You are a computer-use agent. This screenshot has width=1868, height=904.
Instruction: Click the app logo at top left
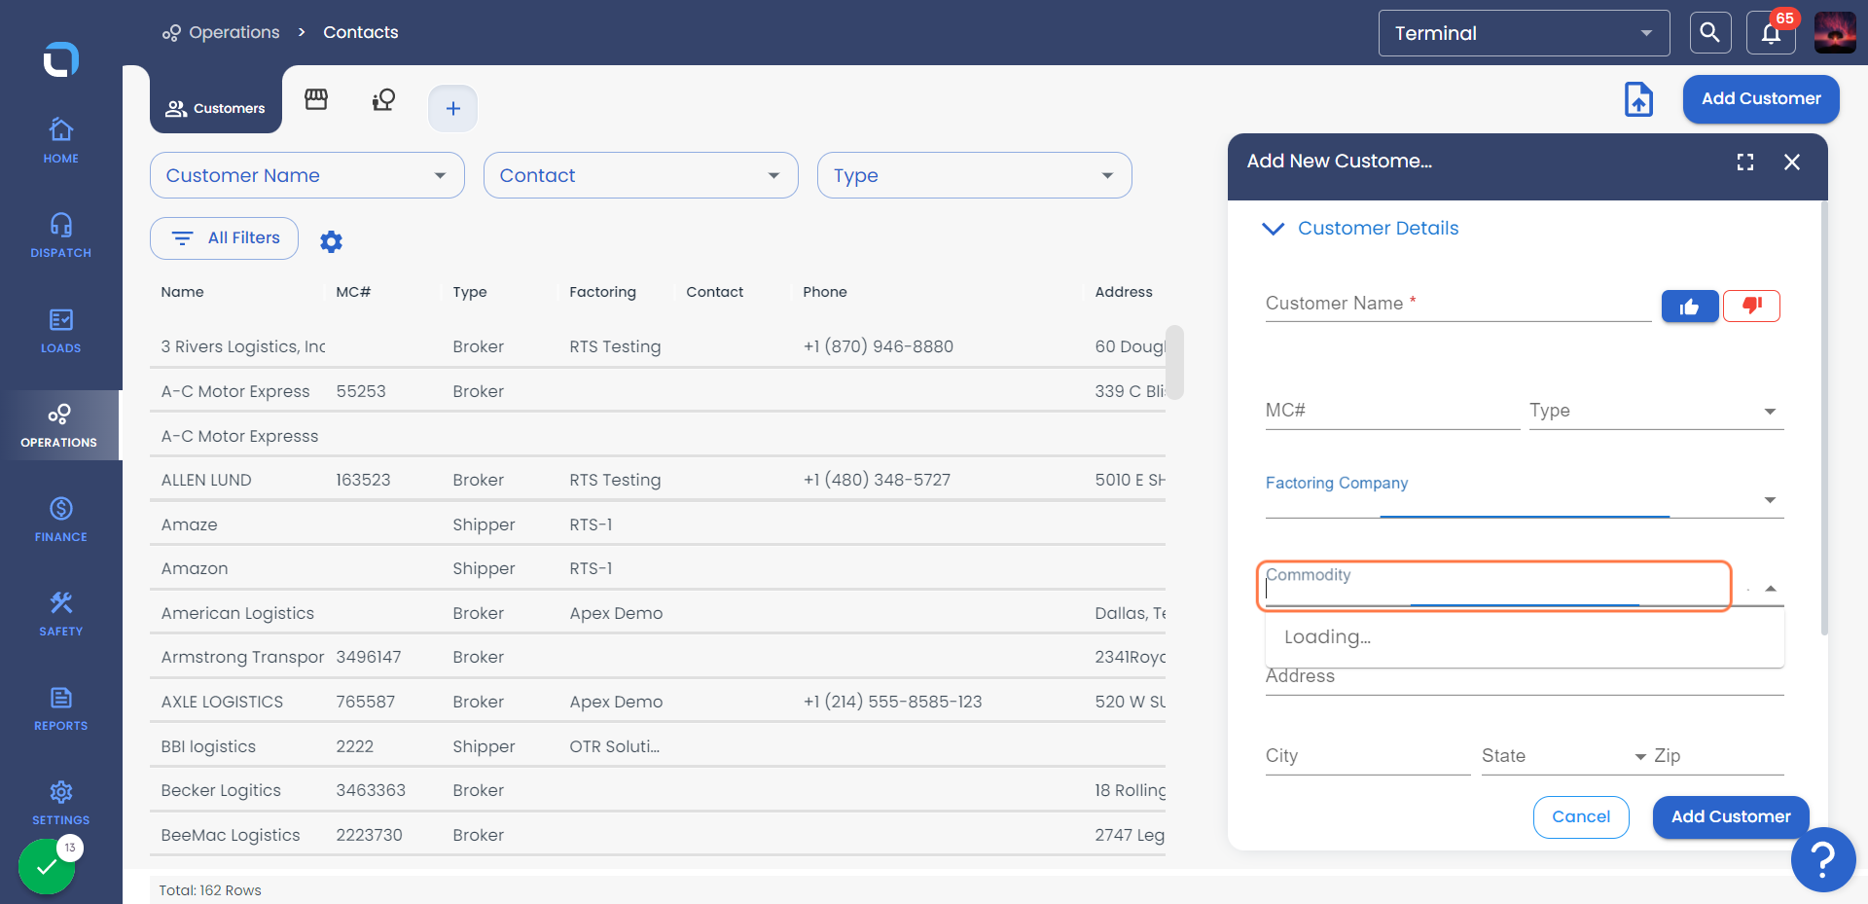60,59
